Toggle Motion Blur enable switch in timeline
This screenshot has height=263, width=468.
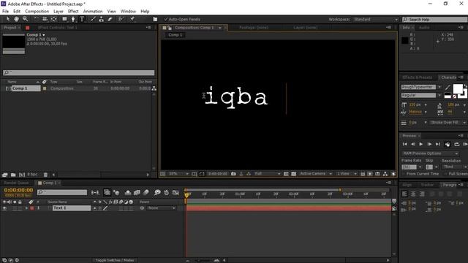(146, 193)
